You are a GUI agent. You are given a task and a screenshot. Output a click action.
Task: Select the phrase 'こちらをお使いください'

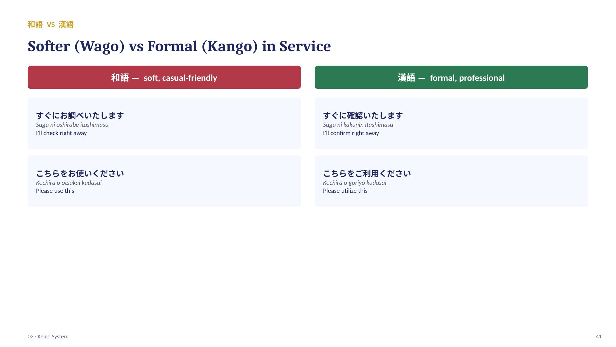80,173
